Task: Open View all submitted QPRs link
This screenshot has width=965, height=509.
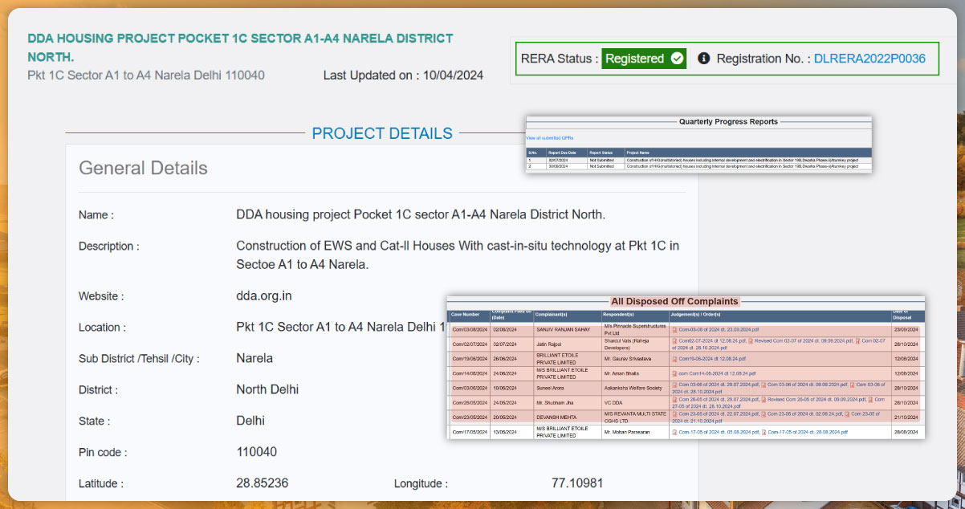Action: tap(550, 138)
